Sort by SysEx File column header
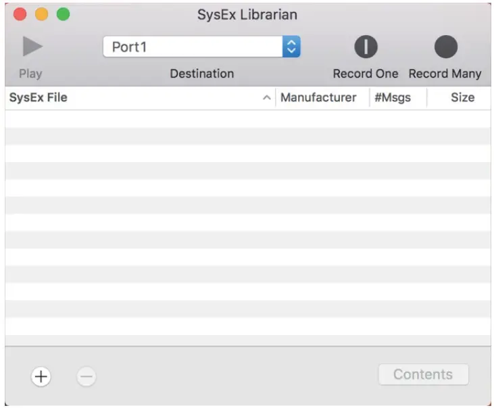 tap(140, 97)
